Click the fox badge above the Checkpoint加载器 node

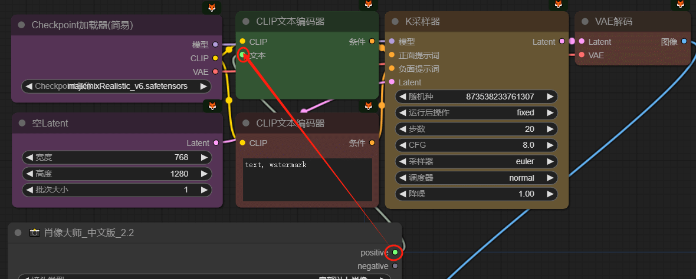pos(212,8)
